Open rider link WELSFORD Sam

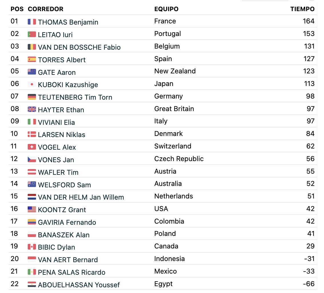(64, 185)
